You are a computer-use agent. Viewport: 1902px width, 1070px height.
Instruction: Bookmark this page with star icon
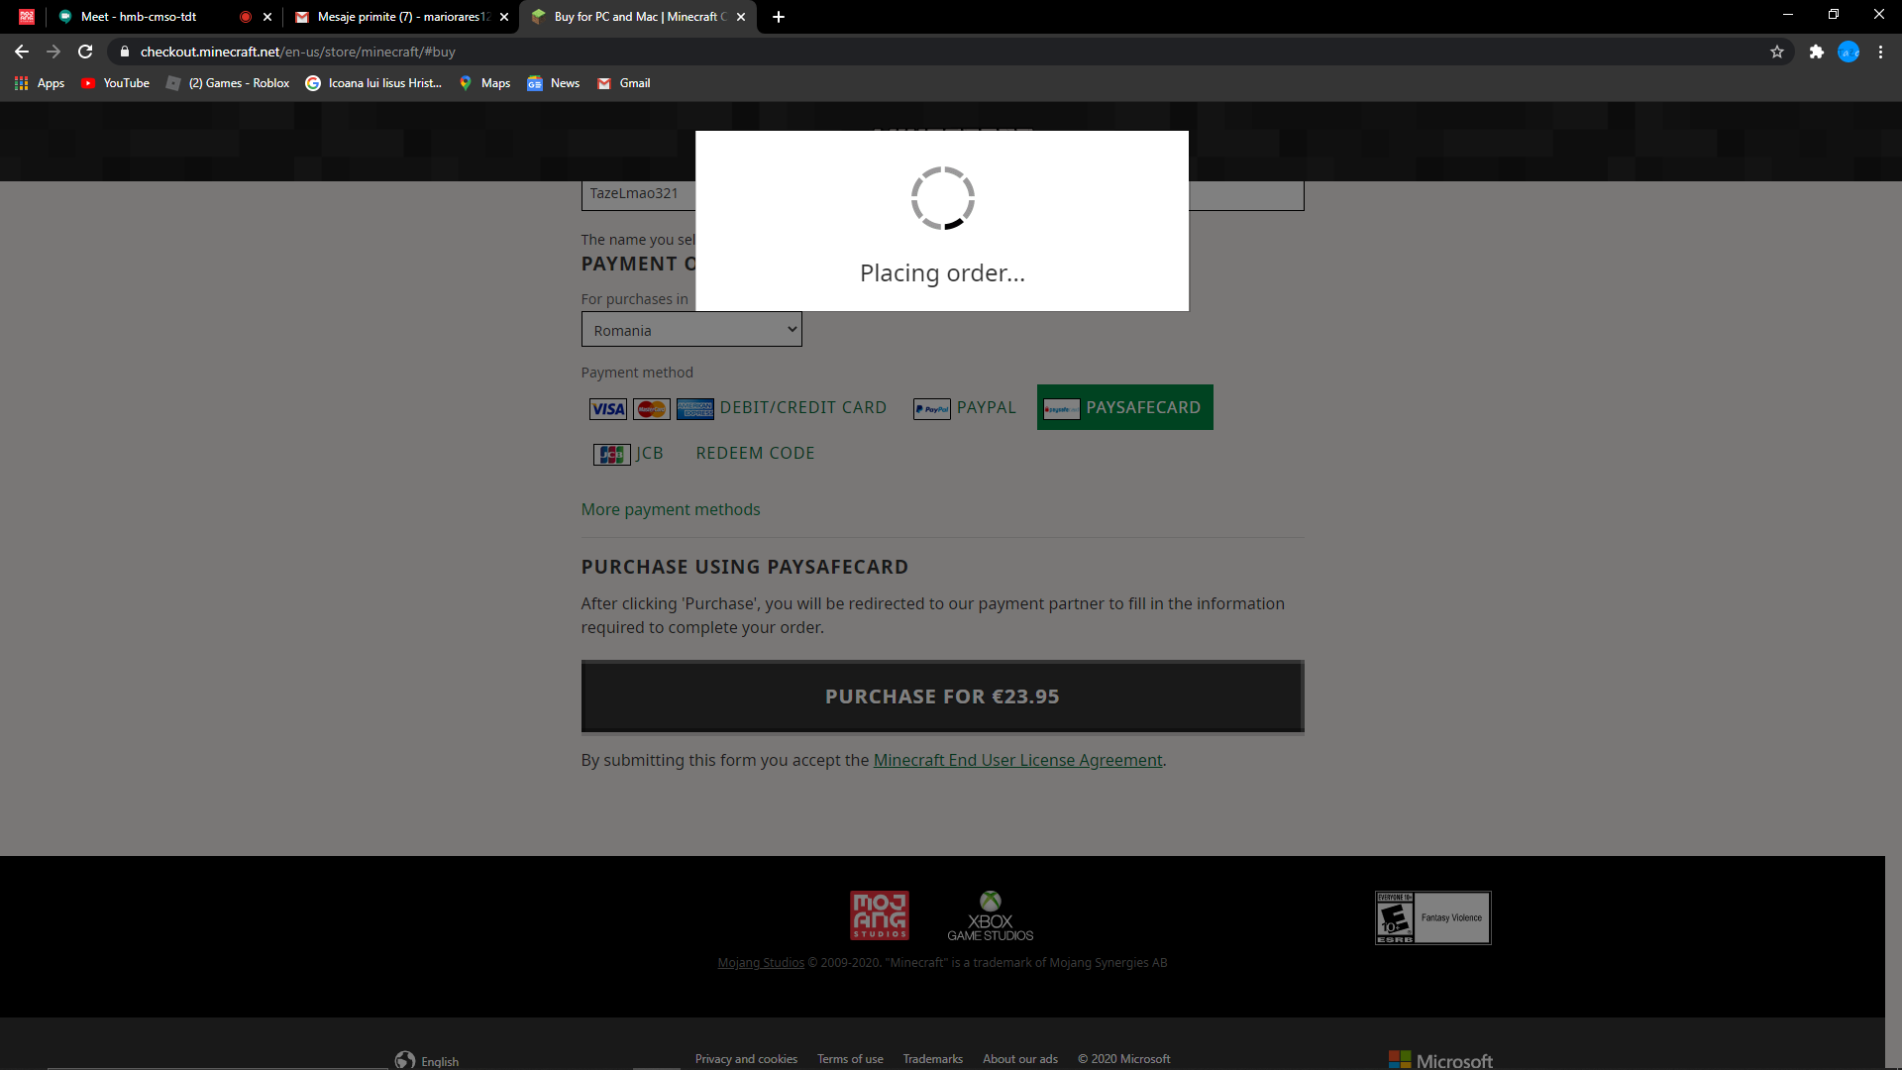click(x=1777, y=52)
